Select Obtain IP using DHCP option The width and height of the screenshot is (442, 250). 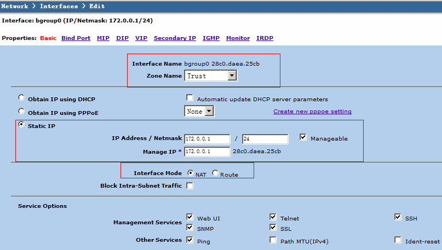click(21, 98)
